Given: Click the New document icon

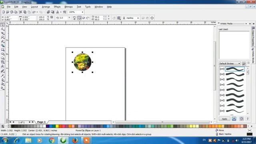Looking at the screenshot, I should pos(4,12).
